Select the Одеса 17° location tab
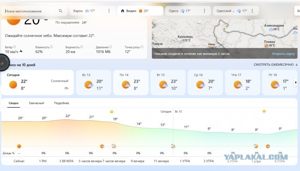 tap(188, 11)
